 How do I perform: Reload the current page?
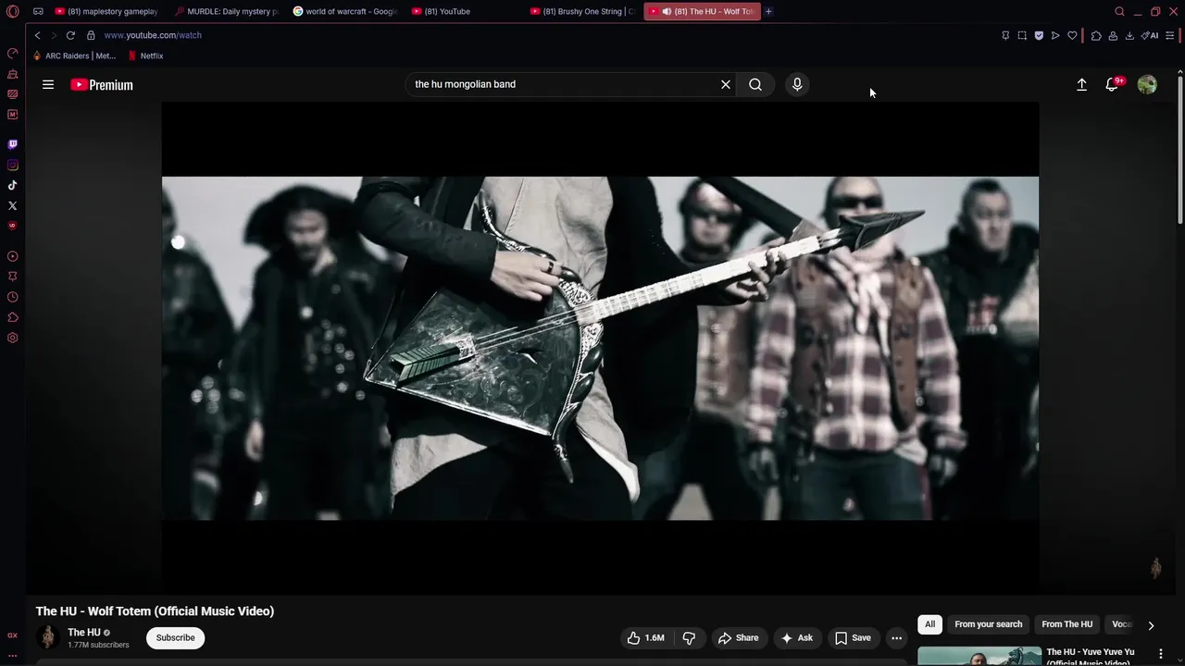[x=70, y=35]
